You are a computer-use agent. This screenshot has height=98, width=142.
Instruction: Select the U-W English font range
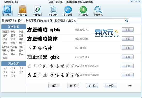5,76
